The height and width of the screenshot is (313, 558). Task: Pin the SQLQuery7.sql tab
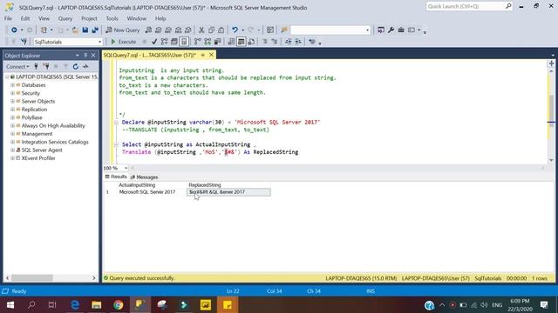point(203,55)
